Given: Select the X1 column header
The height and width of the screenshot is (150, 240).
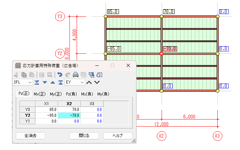Looking at the screenshot, I should [x=46, y=104].
